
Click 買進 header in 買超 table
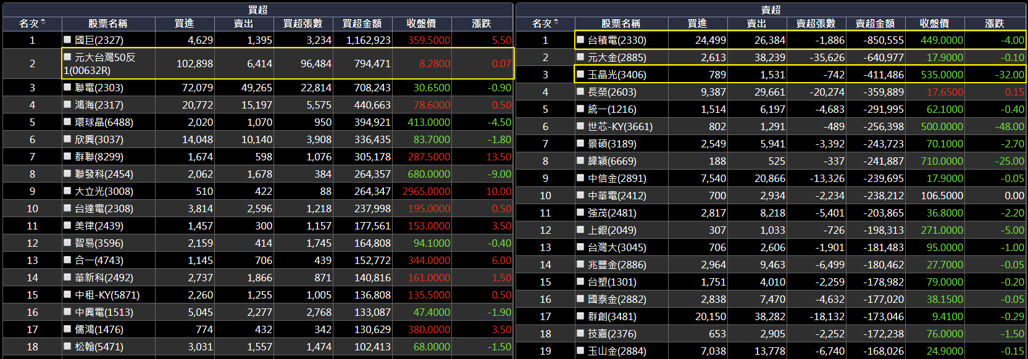tap(184, 23)
